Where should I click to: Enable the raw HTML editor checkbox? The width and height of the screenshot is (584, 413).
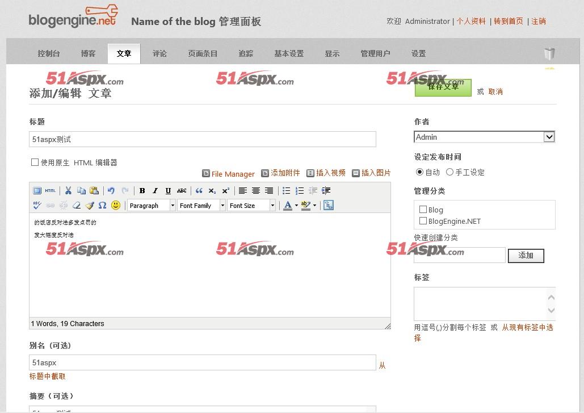pyautogui.click(x=35, y=162)
